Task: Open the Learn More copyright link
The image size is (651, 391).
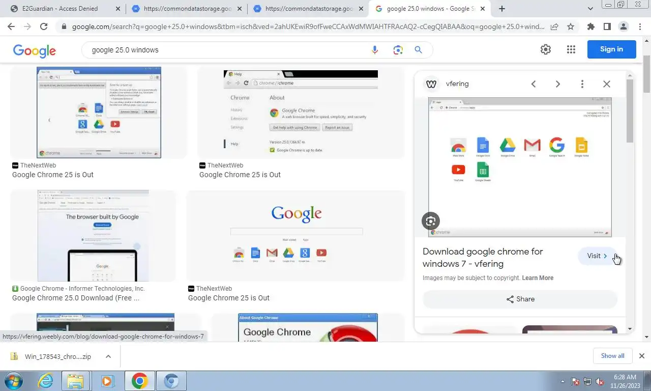Action: [x=538, y=278]
